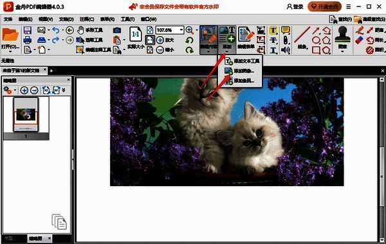386x244 pixels.
Task: Open a new tab with the plus button
Action: point(51,71)
